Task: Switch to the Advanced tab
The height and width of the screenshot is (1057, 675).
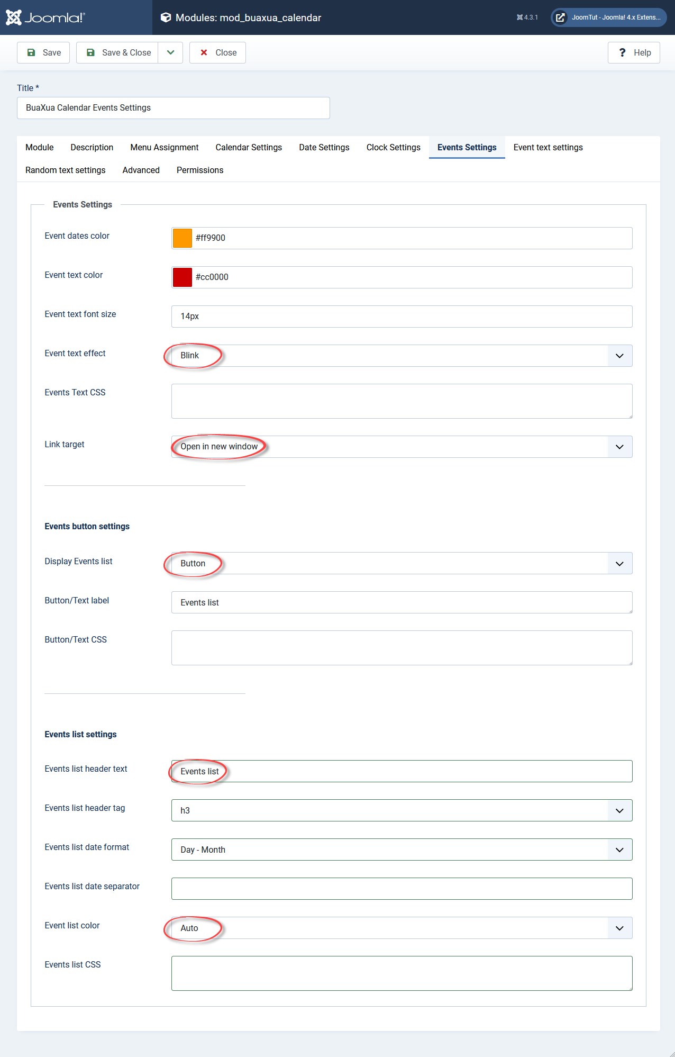Action: [141, 170]
